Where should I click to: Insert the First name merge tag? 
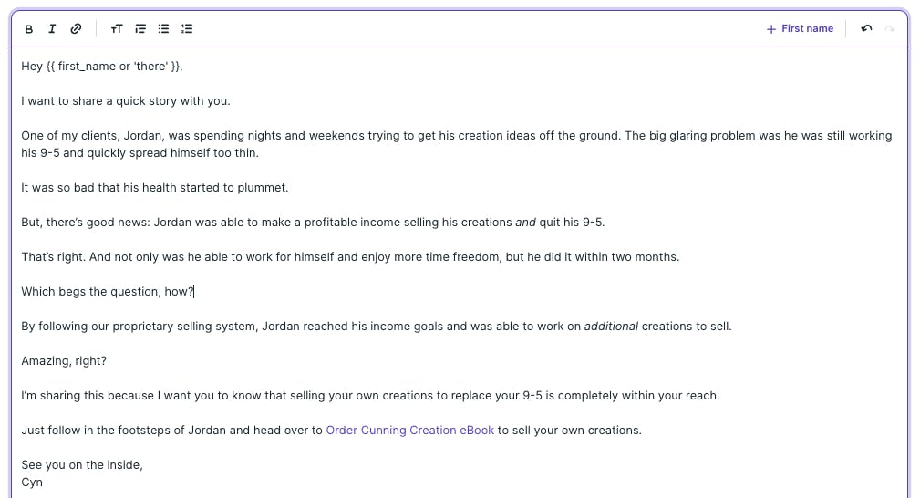point(800,29)
